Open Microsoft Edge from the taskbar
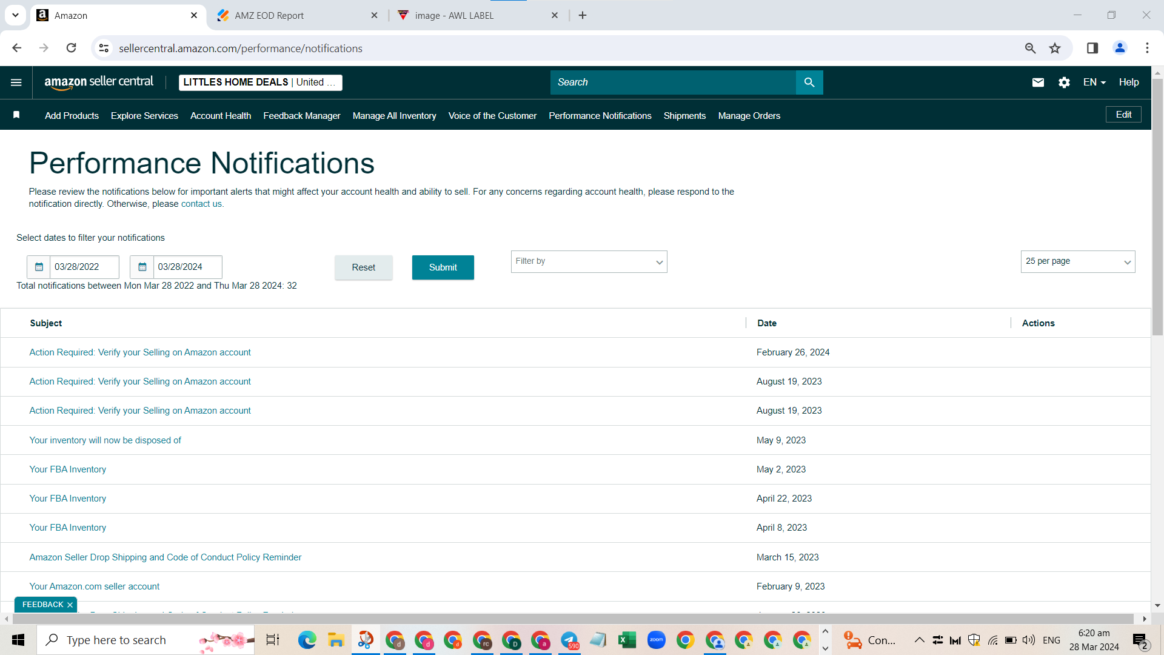 click(307, 640)
